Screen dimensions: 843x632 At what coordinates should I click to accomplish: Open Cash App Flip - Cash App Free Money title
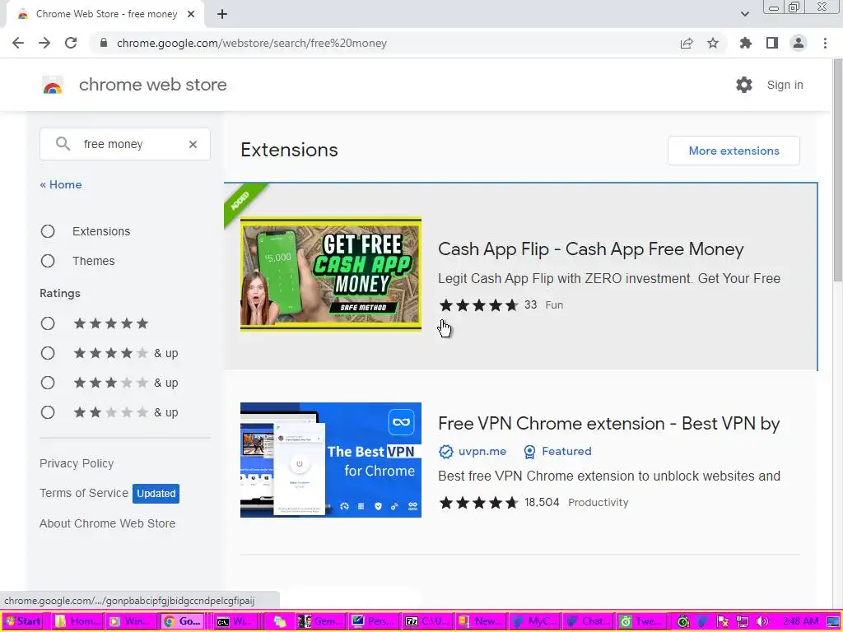point(591,249)
